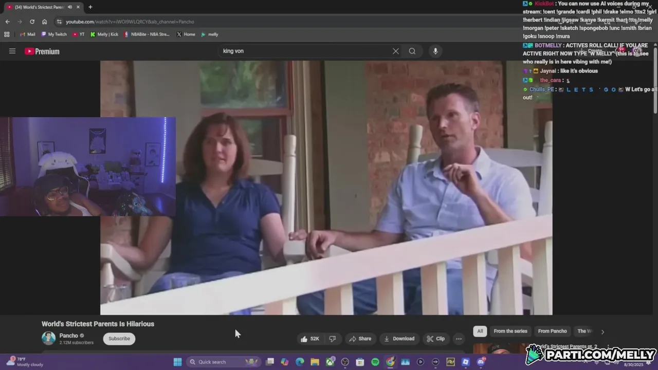This screenshot has height=370, width=658.
Task: Launch Microsoft Edge from taskbar
Action: click(300, 362)
